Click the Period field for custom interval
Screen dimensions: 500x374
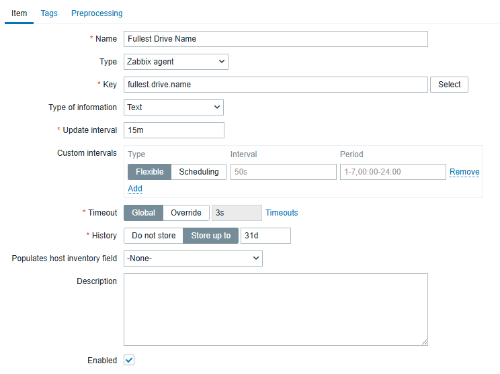click(x=392, y=172)
